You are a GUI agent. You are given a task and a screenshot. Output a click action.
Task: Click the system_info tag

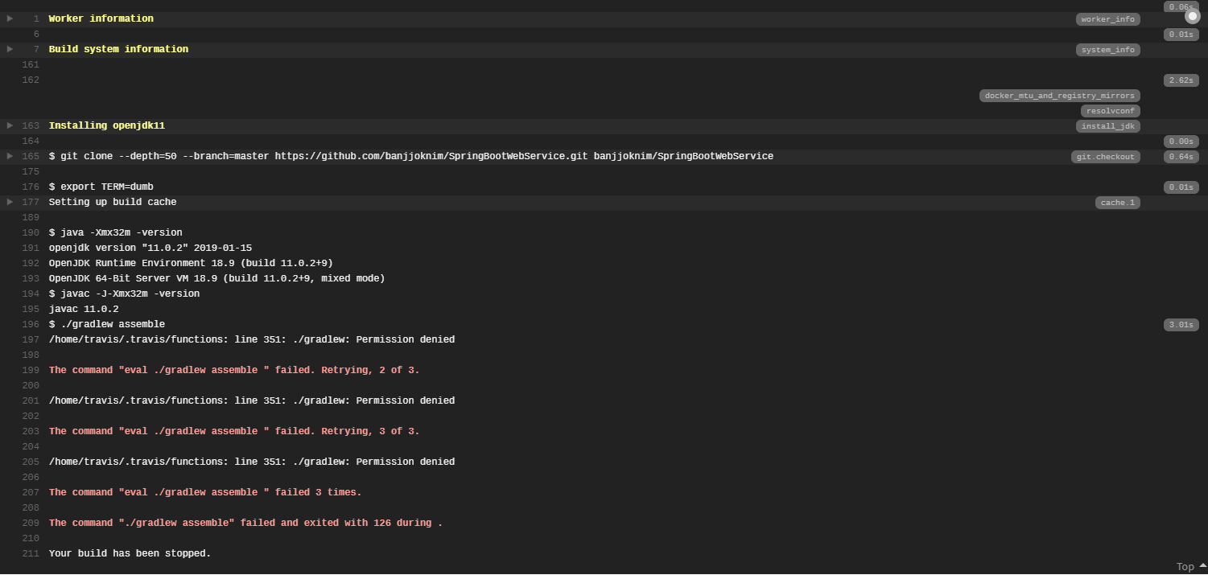click(x=1107, y=50)
